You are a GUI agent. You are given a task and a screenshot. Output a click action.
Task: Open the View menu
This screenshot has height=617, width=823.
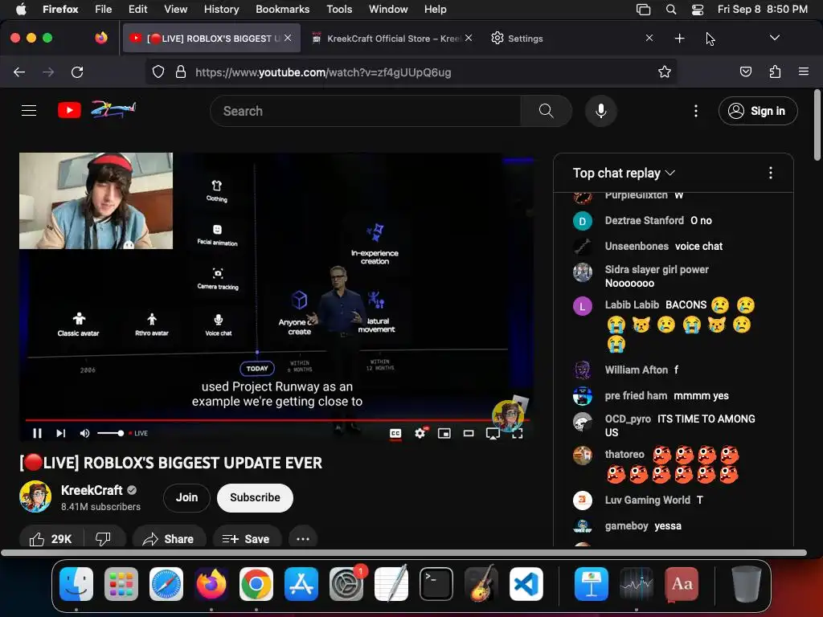[175, 10]
